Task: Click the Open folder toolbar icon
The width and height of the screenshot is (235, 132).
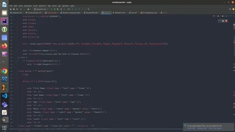Action: [11, 9]
